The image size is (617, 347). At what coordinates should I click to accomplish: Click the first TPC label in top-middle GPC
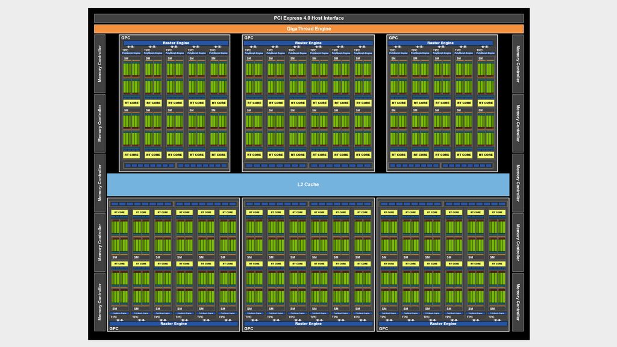click(248, 51)
